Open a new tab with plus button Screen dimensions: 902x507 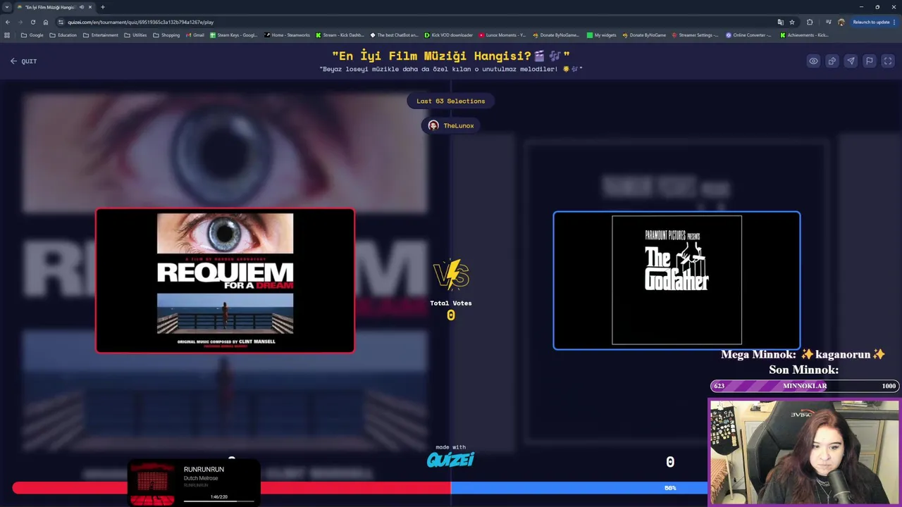(x=103, y=7)
